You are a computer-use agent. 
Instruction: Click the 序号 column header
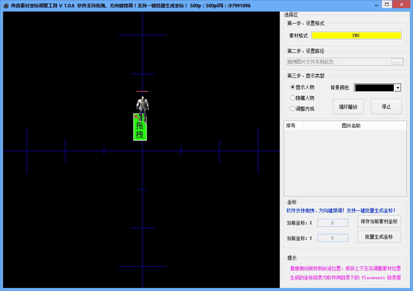[x=293, y=125]
